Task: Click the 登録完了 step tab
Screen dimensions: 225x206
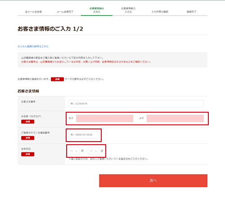Action: (191, 12)
